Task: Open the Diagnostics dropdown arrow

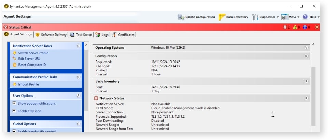Action: tap(277, 17)
